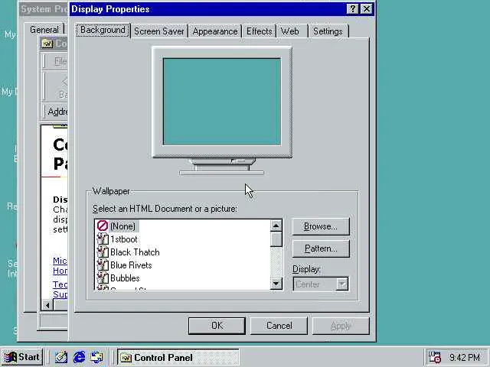Click the monitor preview screen
This screenshot has width=490, height=367.
pyautogui.click(x=222, y=102)
